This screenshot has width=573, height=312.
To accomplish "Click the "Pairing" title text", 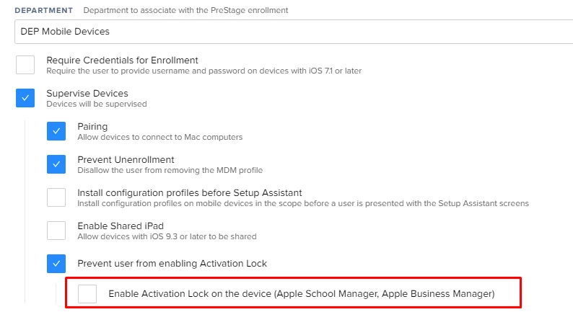I will coord(92,127).
